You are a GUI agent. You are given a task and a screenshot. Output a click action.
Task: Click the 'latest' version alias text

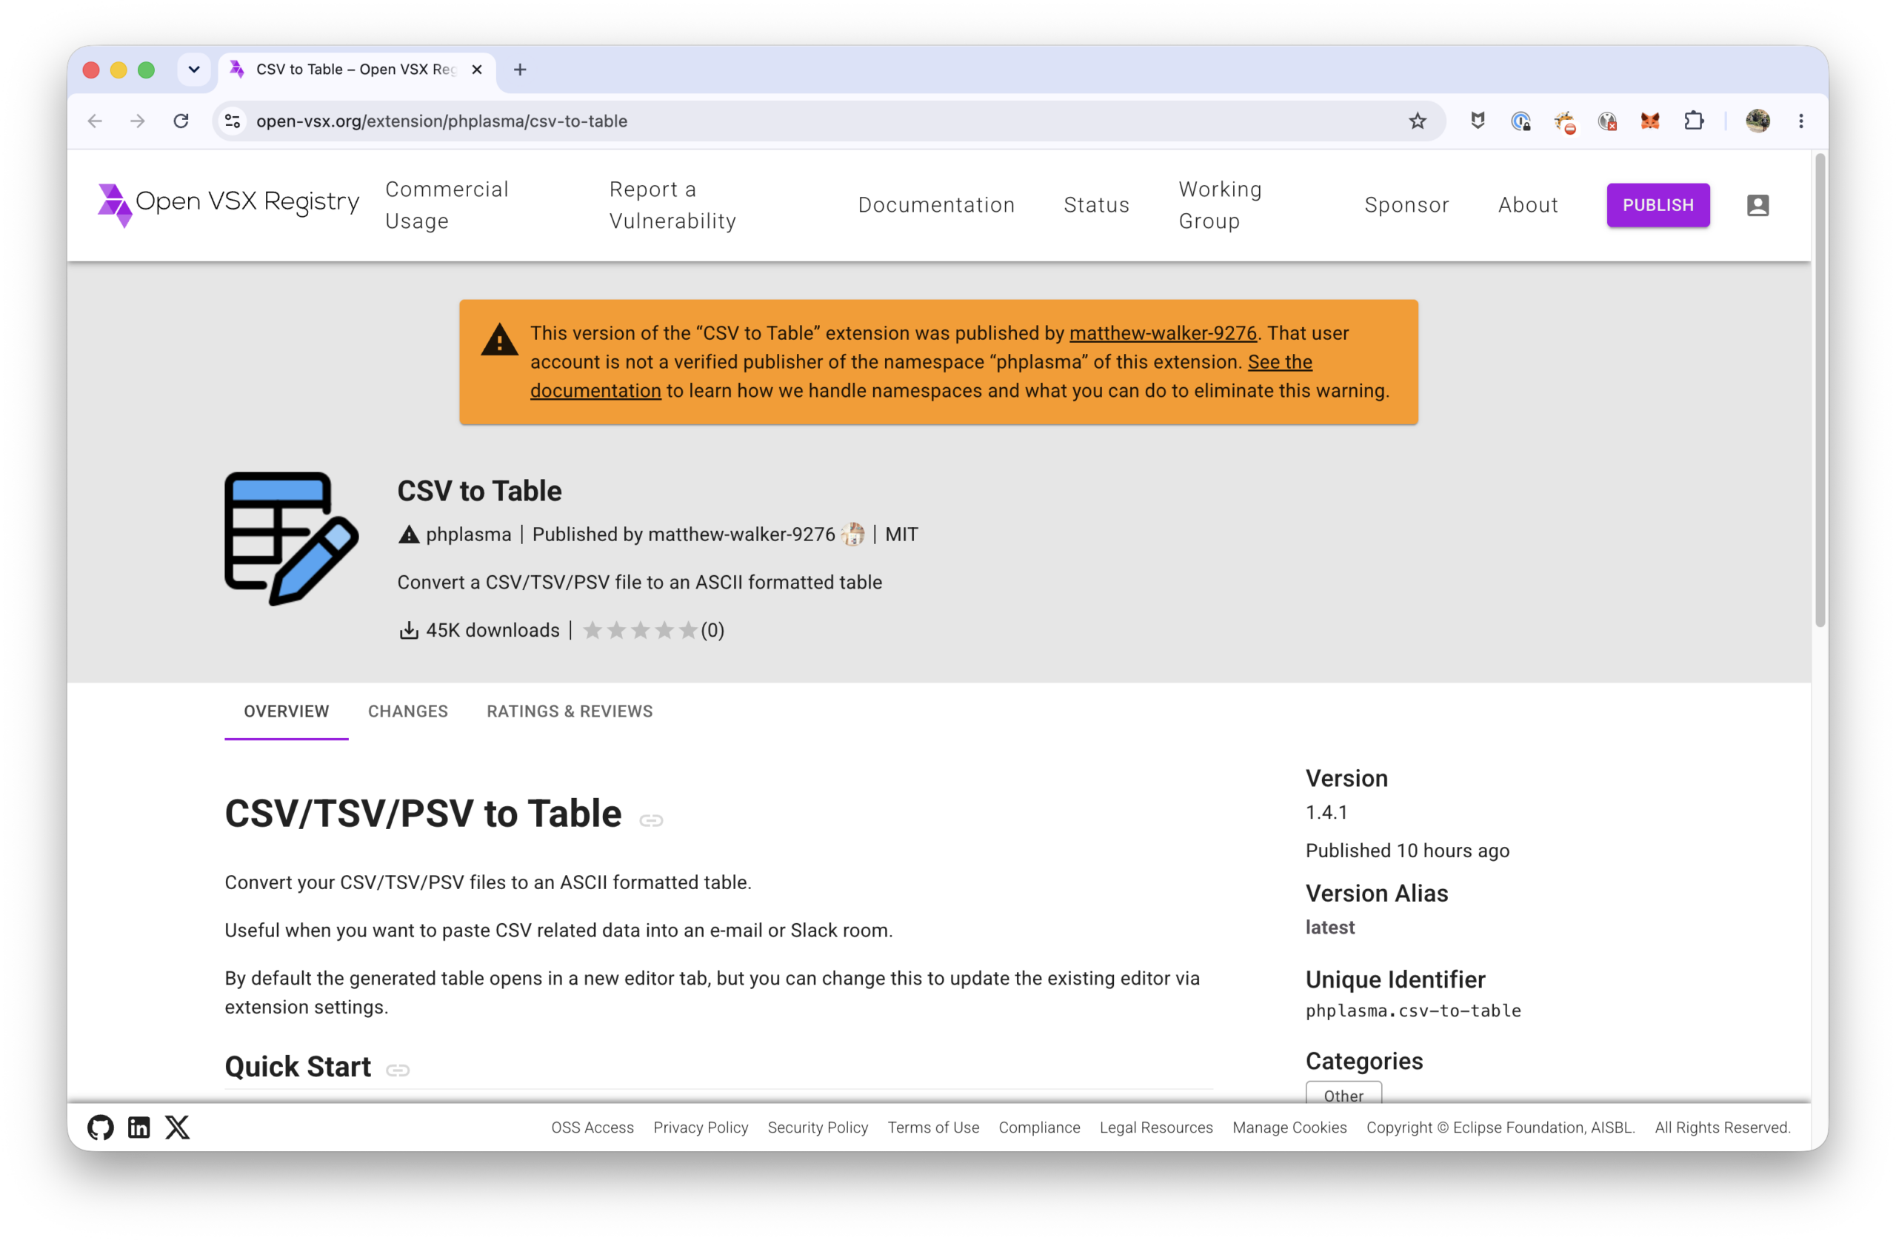pos(1329,927)
